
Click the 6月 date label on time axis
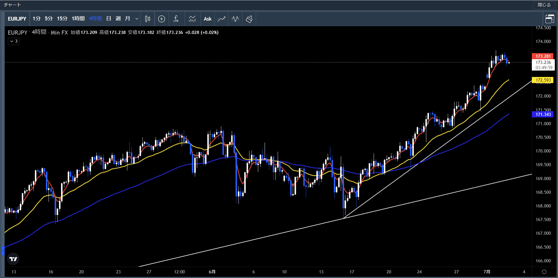tap(212, 272)
